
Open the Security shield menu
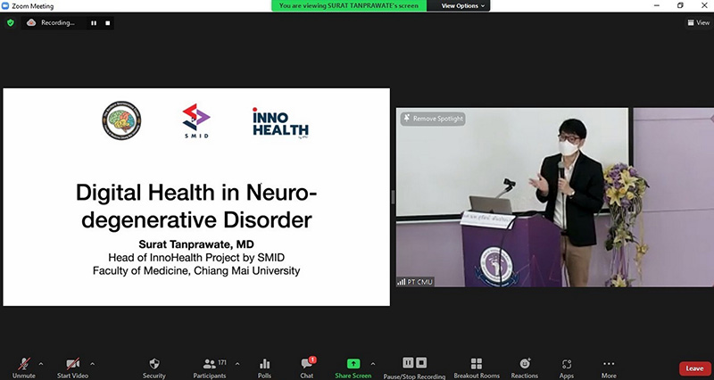pos(154,368)
